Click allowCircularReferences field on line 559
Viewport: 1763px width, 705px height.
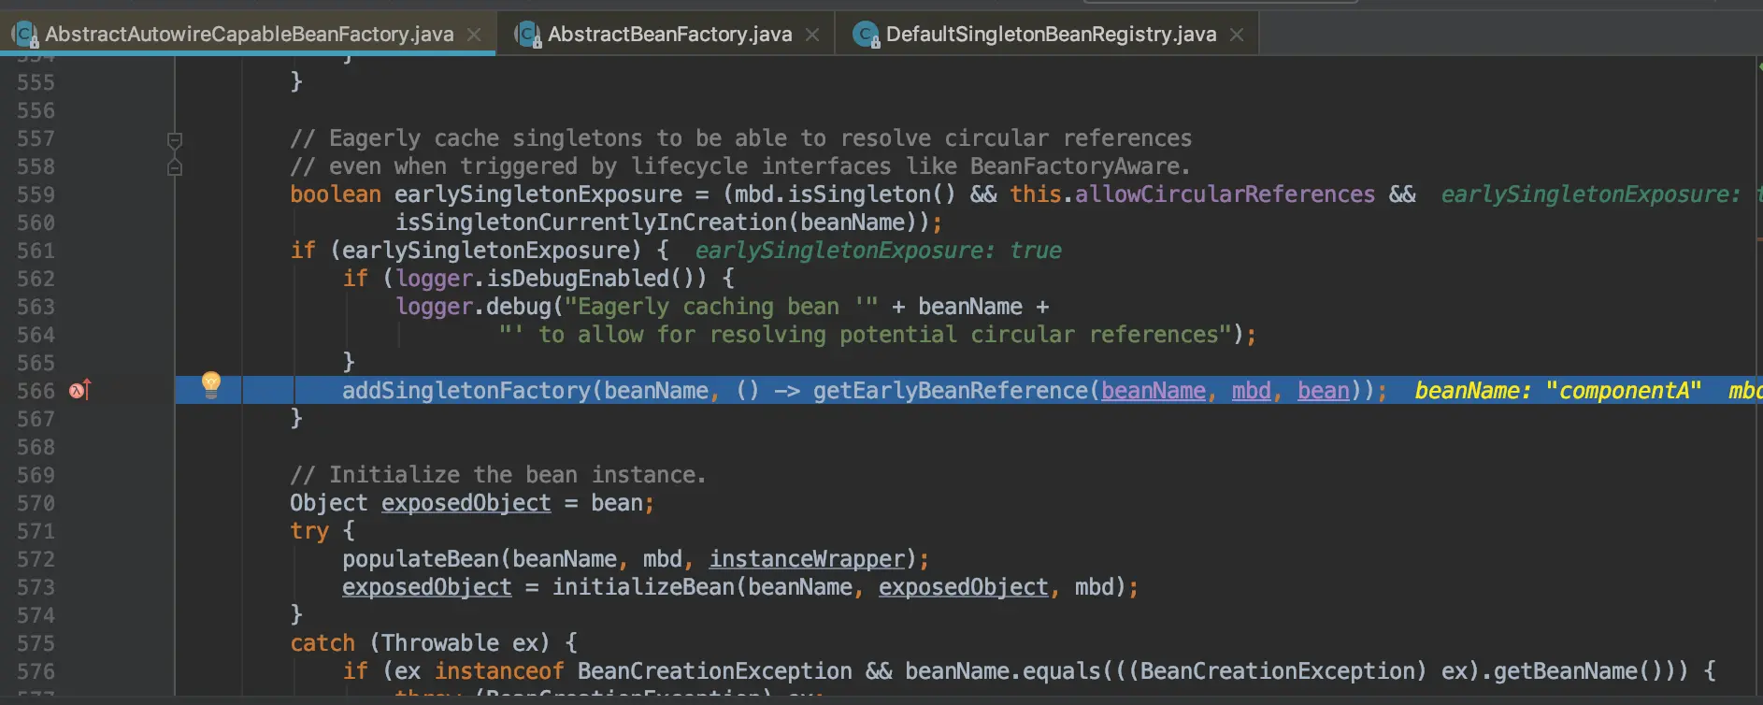pos(1225,194)
